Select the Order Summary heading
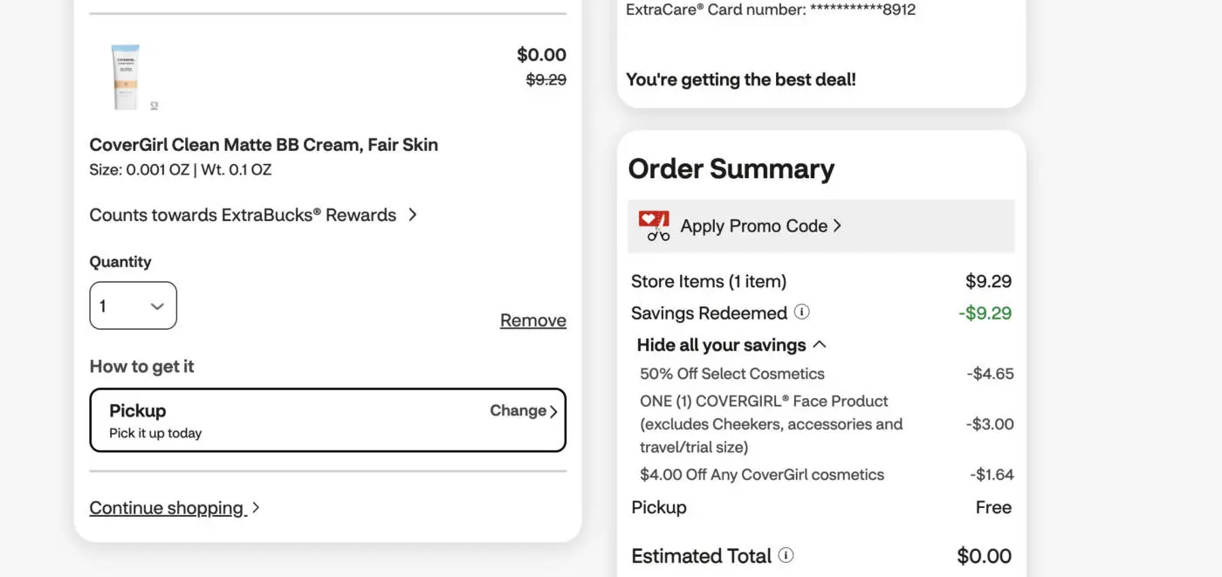 [731, 168]
